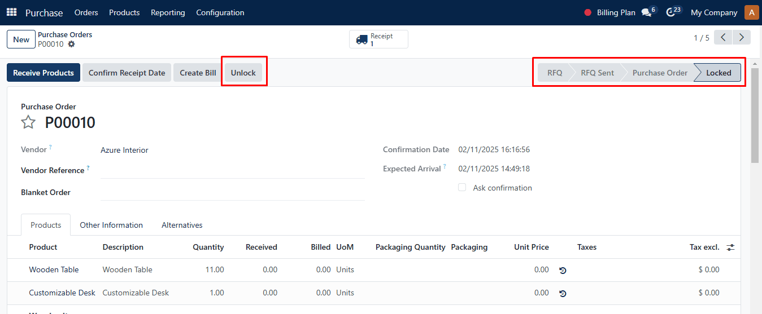Open the apps grid menu icon
This screenshot has height=314, width=762.
[x=11, y=12]
